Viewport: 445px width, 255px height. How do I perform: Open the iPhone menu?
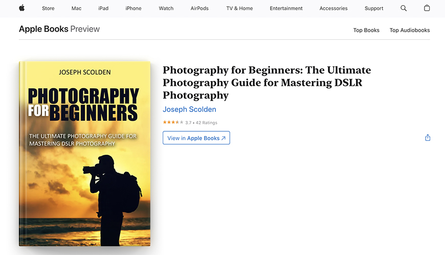(133, 9)
